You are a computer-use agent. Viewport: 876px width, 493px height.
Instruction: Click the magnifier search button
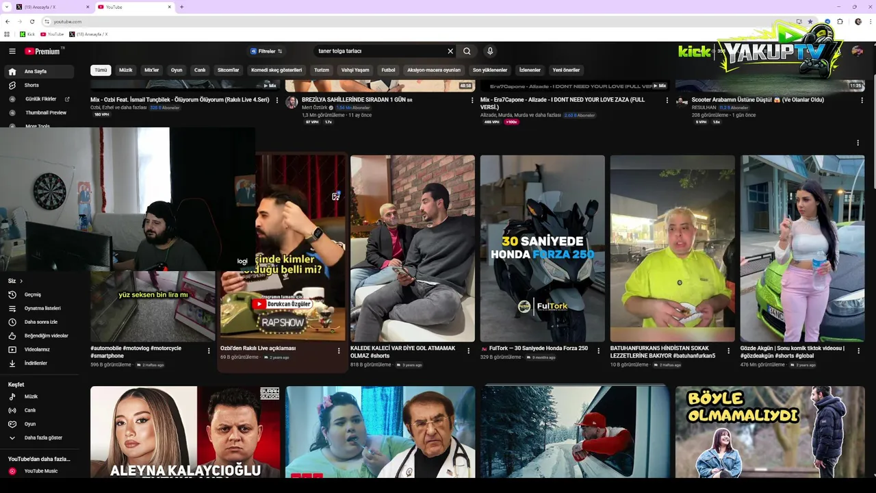467,51
